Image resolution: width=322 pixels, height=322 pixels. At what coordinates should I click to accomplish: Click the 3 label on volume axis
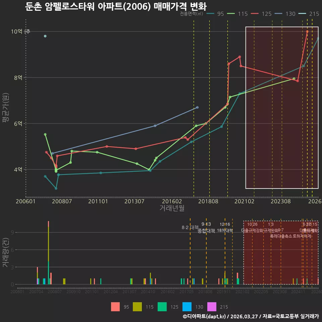pyautogui.click(x=12, y=267)
